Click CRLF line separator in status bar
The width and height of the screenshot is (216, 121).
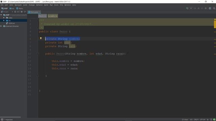point(196,120)
